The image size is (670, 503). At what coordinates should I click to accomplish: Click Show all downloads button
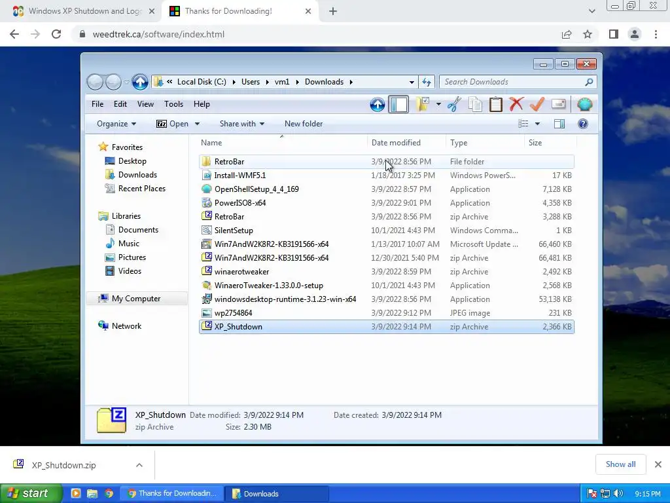tap(620, 464)
